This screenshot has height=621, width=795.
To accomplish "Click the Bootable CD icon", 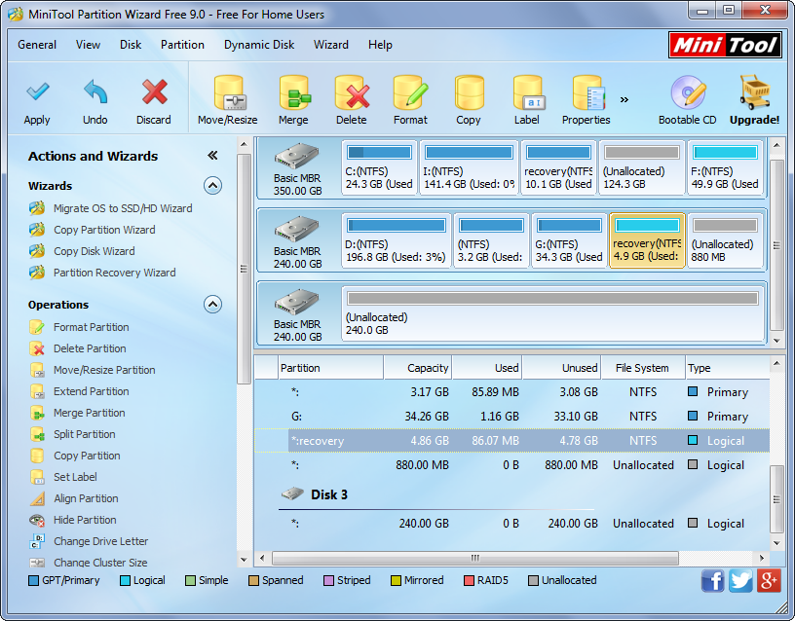I will click(688, 92).
